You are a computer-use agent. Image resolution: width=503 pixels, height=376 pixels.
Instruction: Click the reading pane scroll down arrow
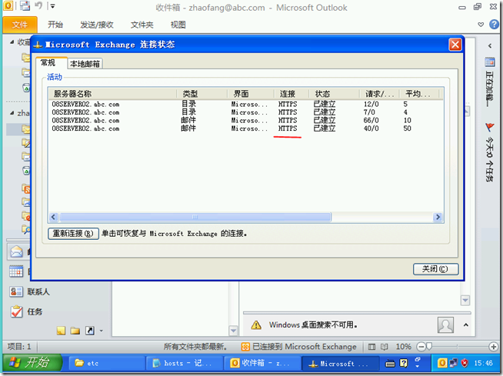465,301
